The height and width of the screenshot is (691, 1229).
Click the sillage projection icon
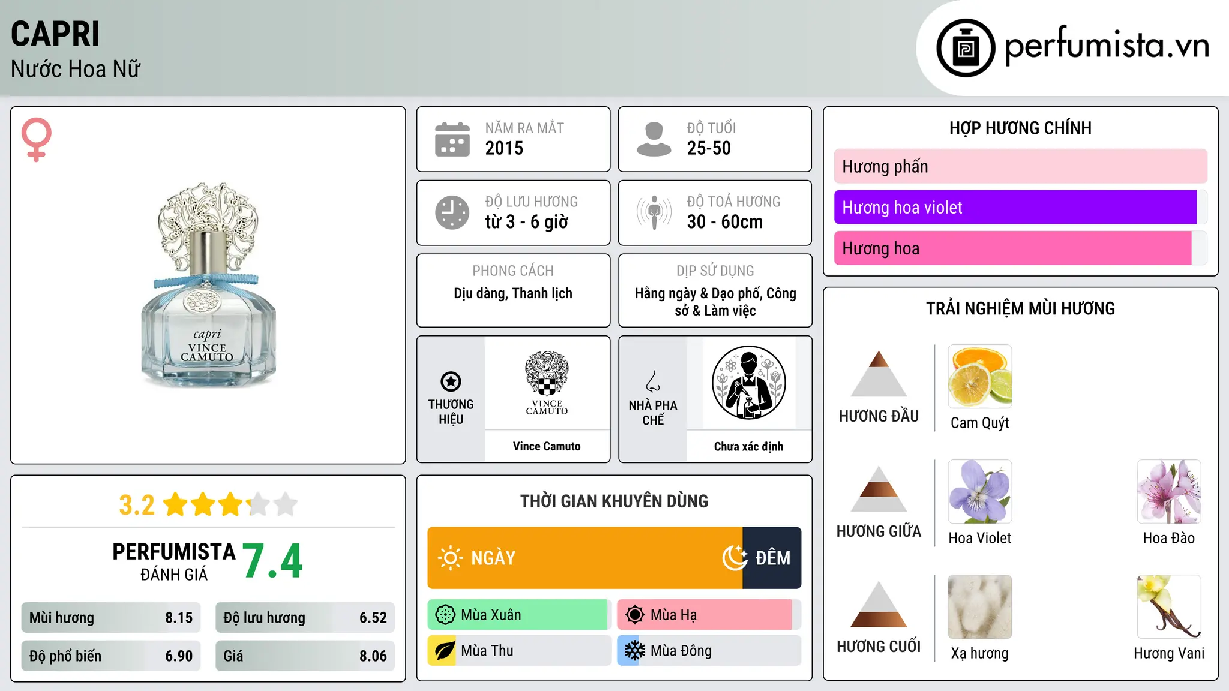point(654,212)
